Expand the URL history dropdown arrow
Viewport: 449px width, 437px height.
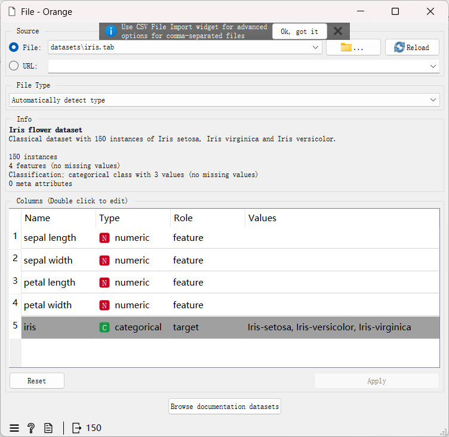433,66
